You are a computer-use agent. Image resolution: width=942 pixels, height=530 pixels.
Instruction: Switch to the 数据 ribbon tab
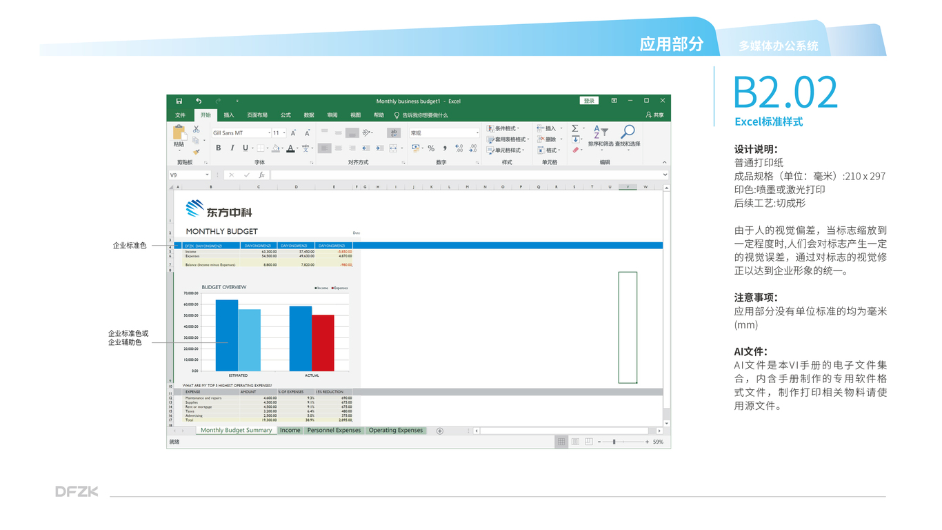pos(309,115)
